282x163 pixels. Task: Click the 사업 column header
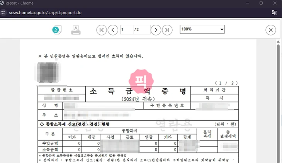coord(110,137)
